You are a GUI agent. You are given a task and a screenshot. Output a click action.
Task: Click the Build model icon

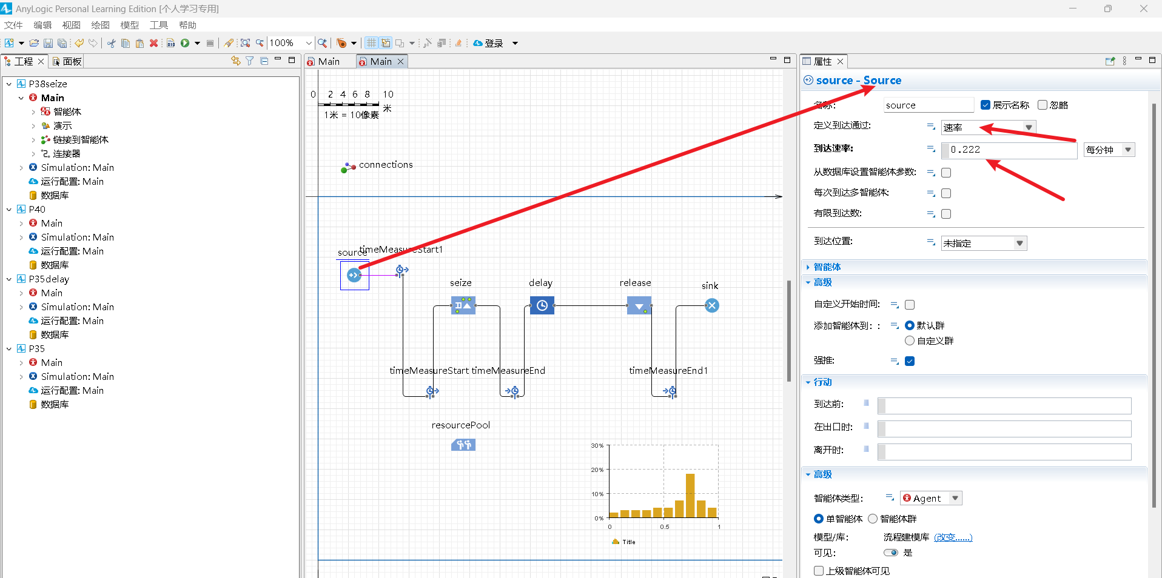coord(170,43)
